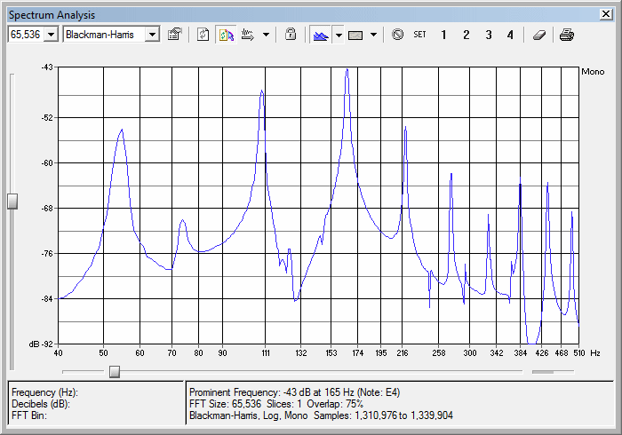Toggle the padlock hold icon

(291, 35)
